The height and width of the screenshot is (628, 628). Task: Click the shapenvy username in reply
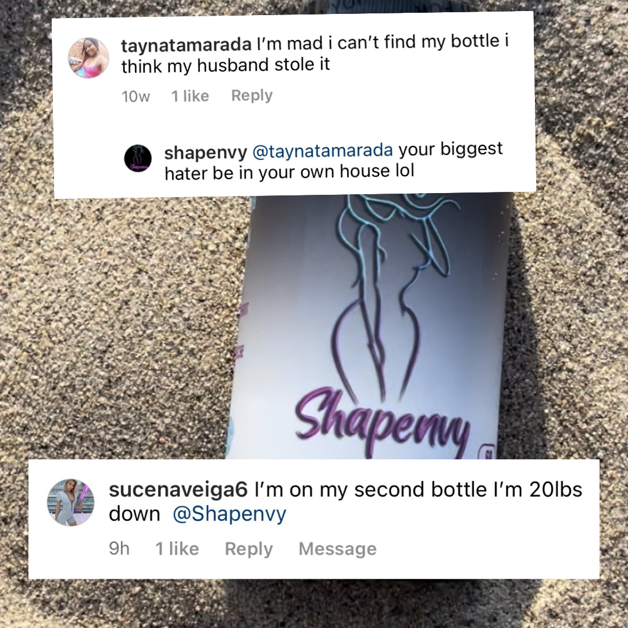pyautogui.click(x=205, y=152)
